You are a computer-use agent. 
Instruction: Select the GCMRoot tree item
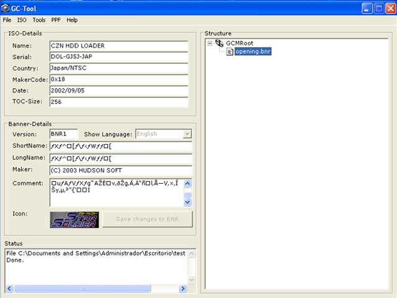[x=239, y=43]
